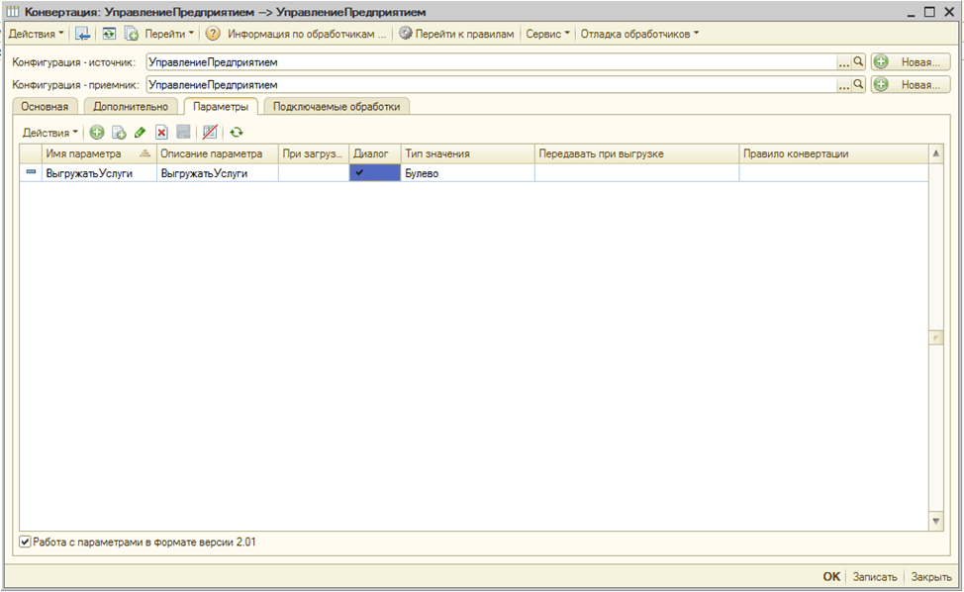The height and width of the screenshot is (592, 964).
Task: Open the Сервис dropdown menu
Action: [x=547, y=34]
